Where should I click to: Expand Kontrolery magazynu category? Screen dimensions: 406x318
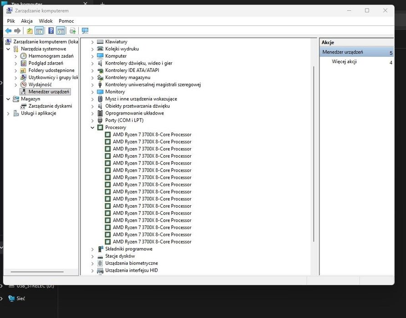tap(92, 78)
